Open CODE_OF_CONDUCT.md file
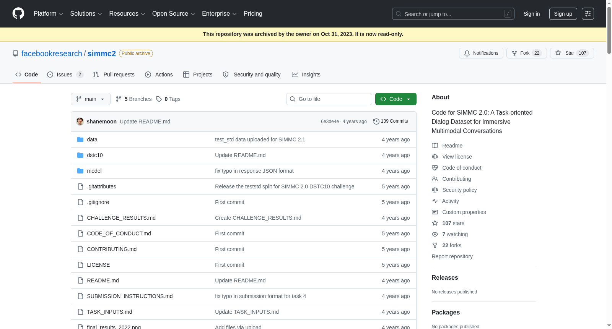 coord(119,233)
